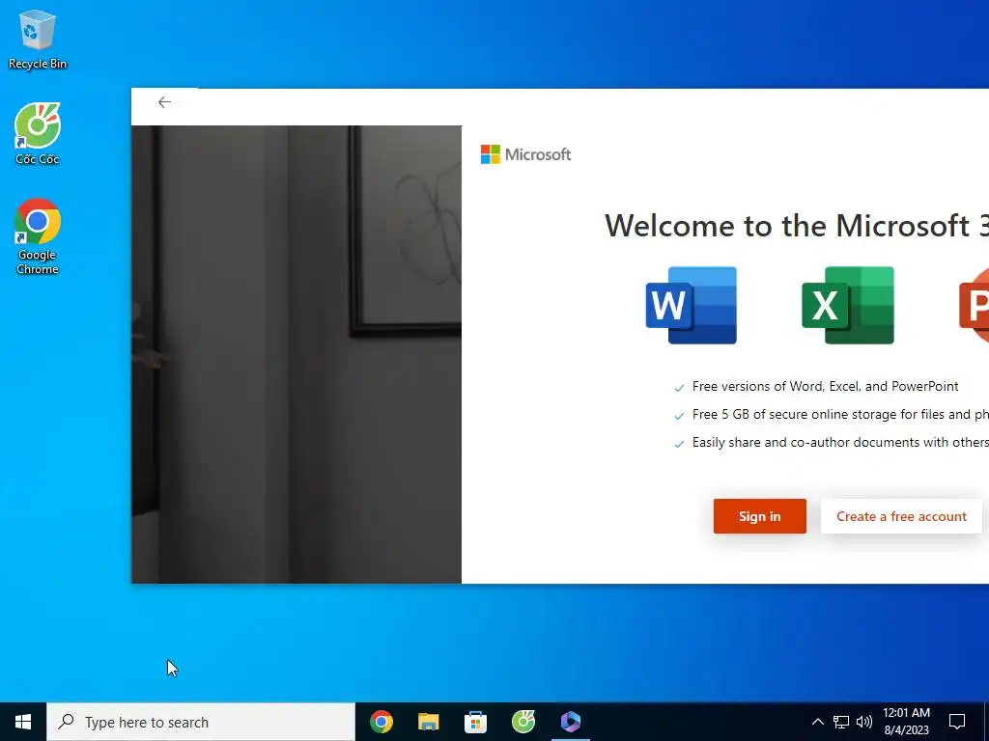Click the network tray icon
The width and height of the screenshot is (989, 741).
click(841, 722)
